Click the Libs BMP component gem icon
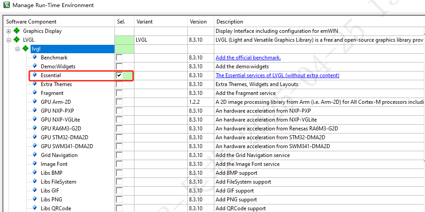This screenshot has width=425, height=212. (x=35, y=172)
